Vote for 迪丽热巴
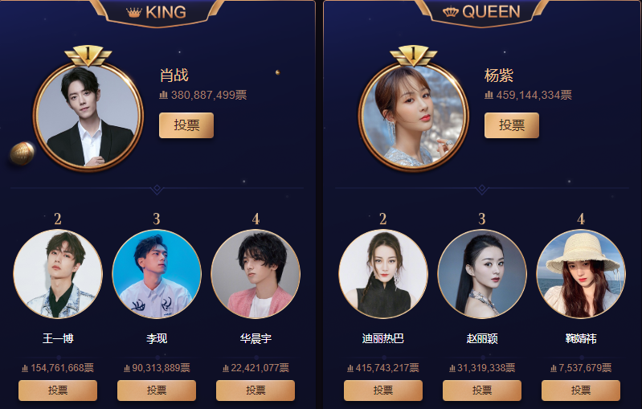The image size is (642, 409). 382,391
